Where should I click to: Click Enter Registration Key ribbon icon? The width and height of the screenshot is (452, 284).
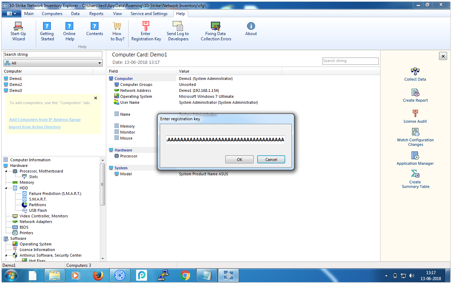[x=146, y=26]
